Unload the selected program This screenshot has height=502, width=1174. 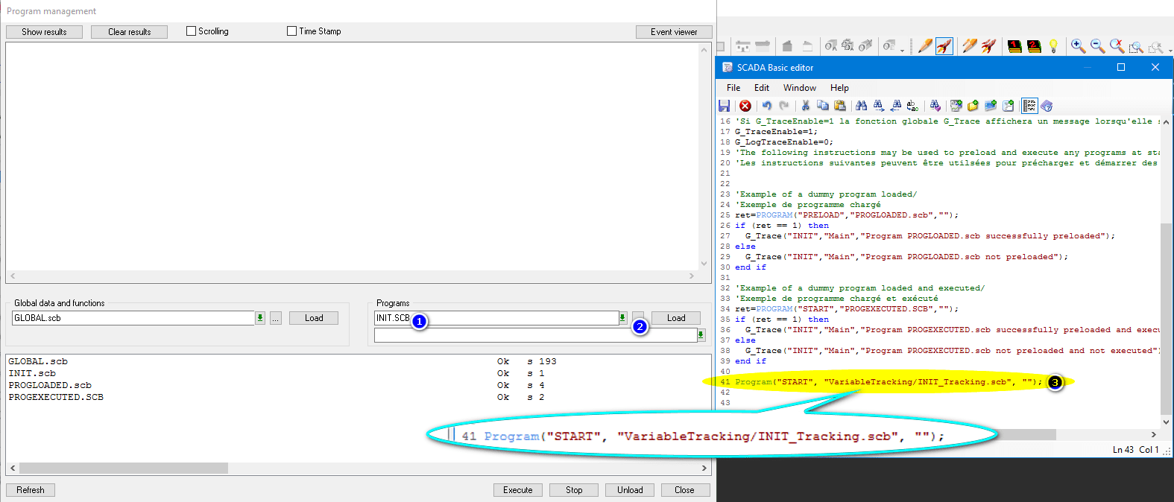[x=630, y=490]
